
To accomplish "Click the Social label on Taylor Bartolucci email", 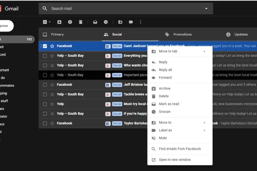I will [x=117, y=123].
